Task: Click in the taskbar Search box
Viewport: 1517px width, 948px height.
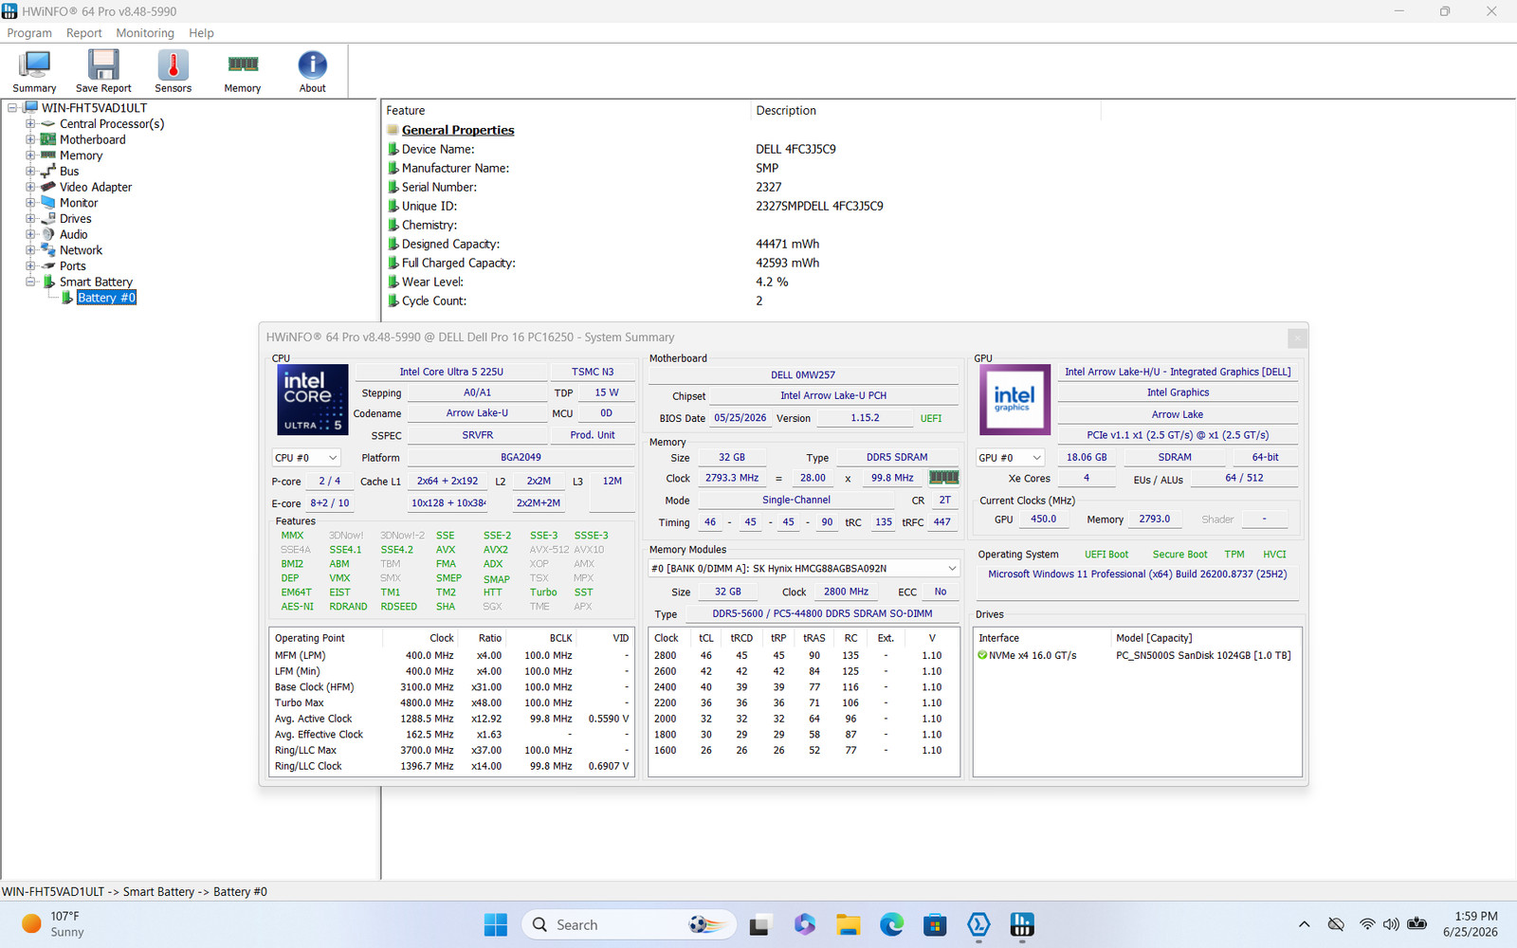Action: pyautogui.click(x=628, y=924)
